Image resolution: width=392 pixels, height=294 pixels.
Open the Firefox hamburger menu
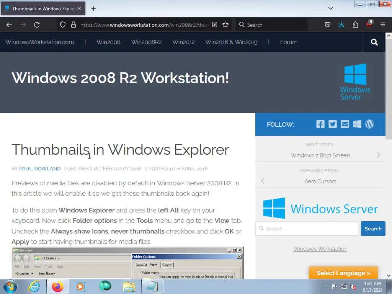[383, 24]
